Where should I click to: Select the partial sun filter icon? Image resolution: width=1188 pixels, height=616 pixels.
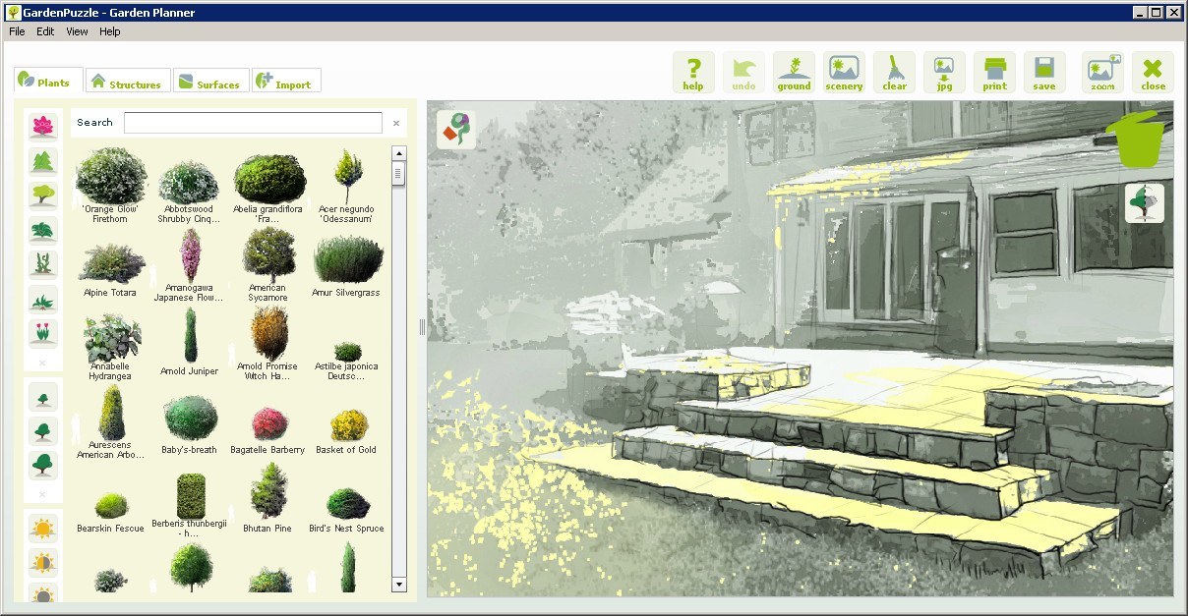point(42,563)
